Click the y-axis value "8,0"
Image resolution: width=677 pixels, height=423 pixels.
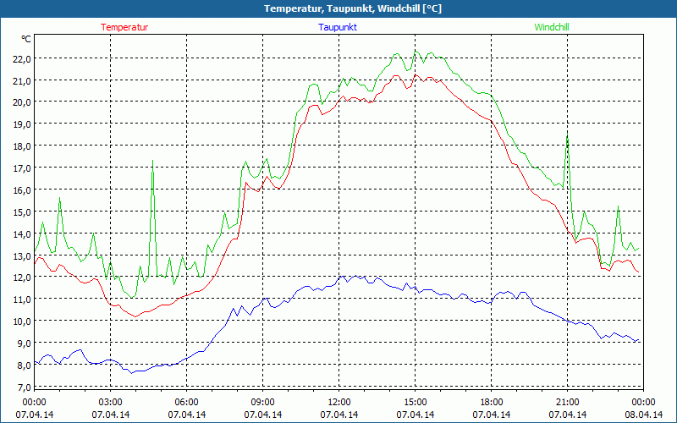[24, 365]
